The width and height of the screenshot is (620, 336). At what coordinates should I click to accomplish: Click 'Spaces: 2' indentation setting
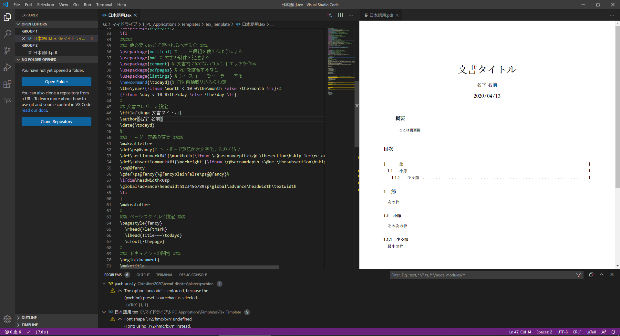tap(544, 332)
